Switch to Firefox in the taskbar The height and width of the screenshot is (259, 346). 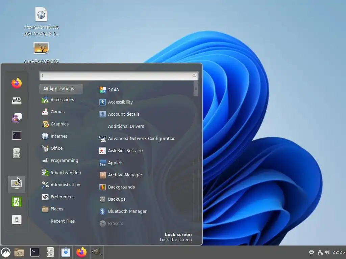click(x=81, y=252)
